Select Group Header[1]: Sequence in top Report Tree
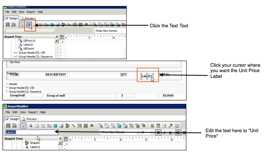 35,57
